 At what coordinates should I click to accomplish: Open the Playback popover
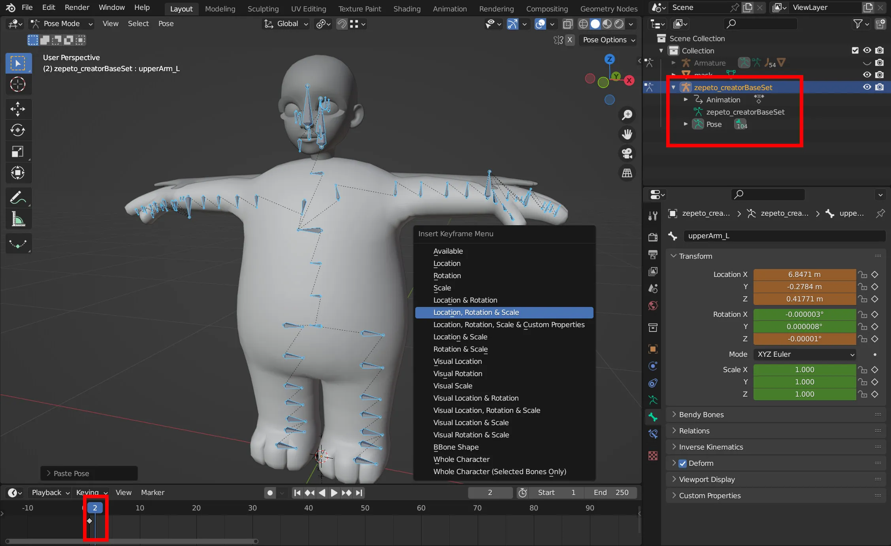pyautogui.click(x=50, y=493)
